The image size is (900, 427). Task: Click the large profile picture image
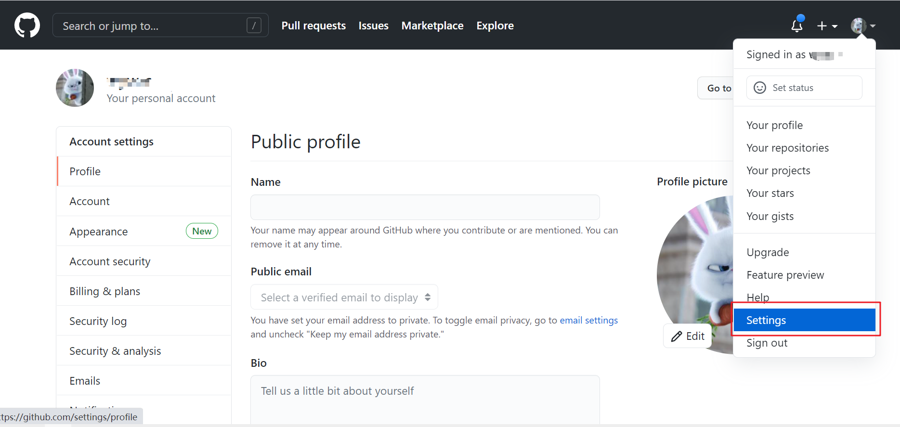(x=695, y=274)
